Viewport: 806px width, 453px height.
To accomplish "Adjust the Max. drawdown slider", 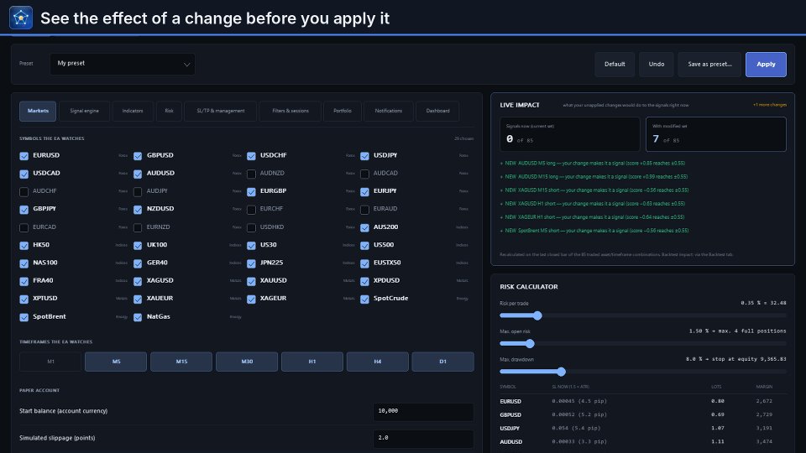I will [x=561, y=372].
